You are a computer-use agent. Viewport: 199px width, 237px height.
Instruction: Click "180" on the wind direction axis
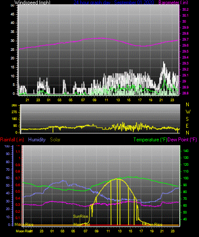tap(14, 119)
